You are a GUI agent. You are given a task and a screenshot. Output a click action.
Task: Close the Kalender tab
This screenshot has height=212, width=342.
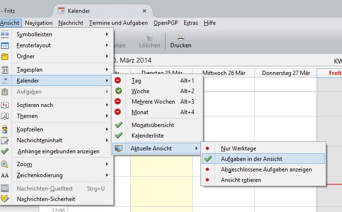point(144,11)
